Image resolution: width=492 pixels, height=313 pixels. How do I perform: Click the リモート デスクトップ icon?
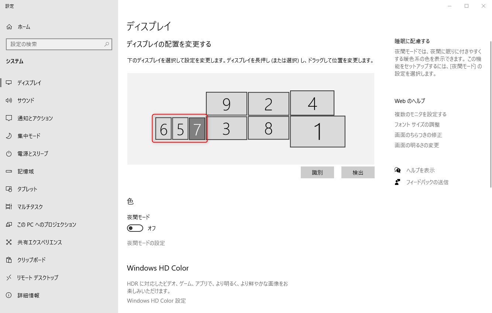[x=9, y=278]
